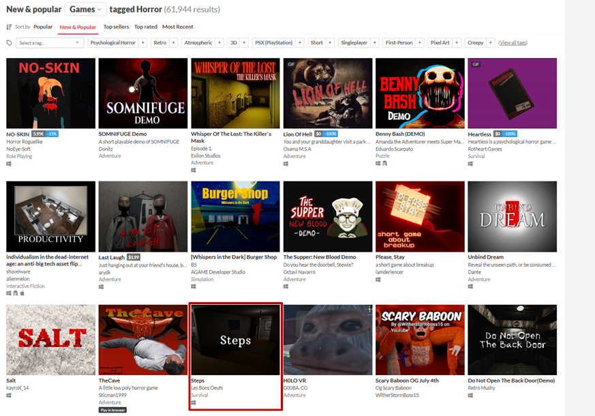Image resolution: width=595 pixels, height=416 pixels.
Task: Switch to Top sellers sorting
Action: coord(116,27)
